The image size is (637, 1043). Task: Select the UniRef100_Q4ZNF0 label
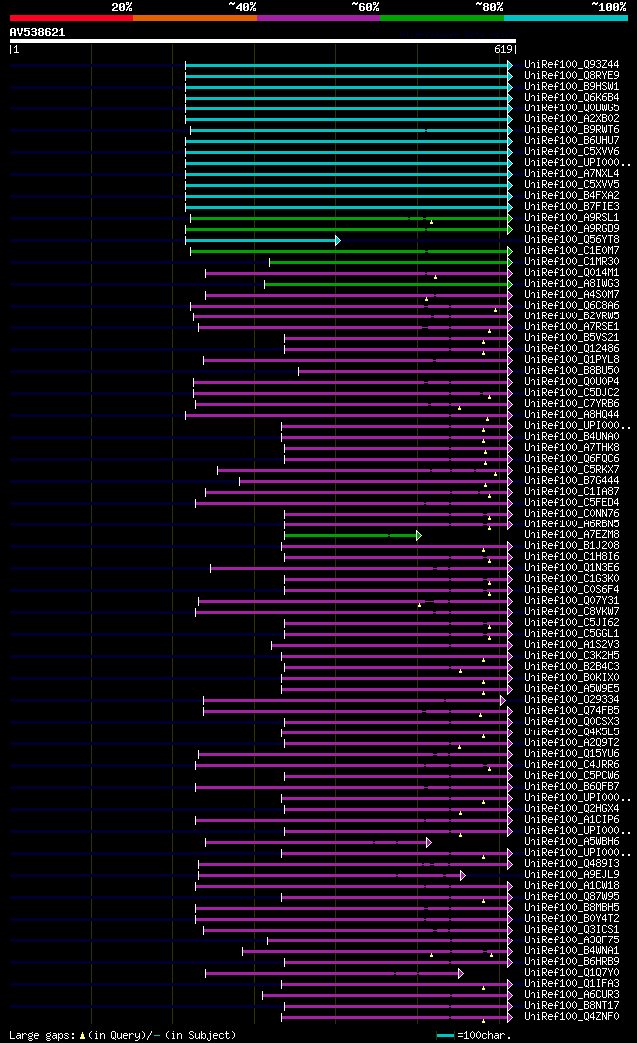click(571, 1018)
